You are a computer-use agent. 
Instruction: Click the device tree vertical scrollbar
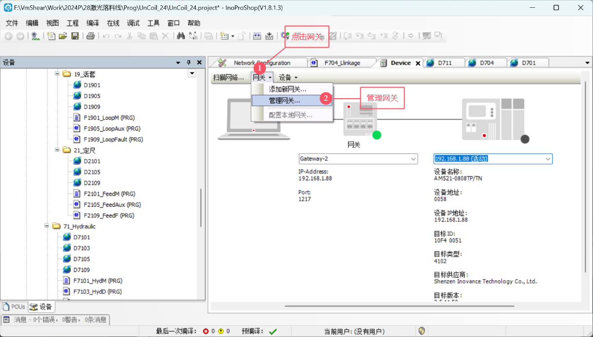(201, 207)
